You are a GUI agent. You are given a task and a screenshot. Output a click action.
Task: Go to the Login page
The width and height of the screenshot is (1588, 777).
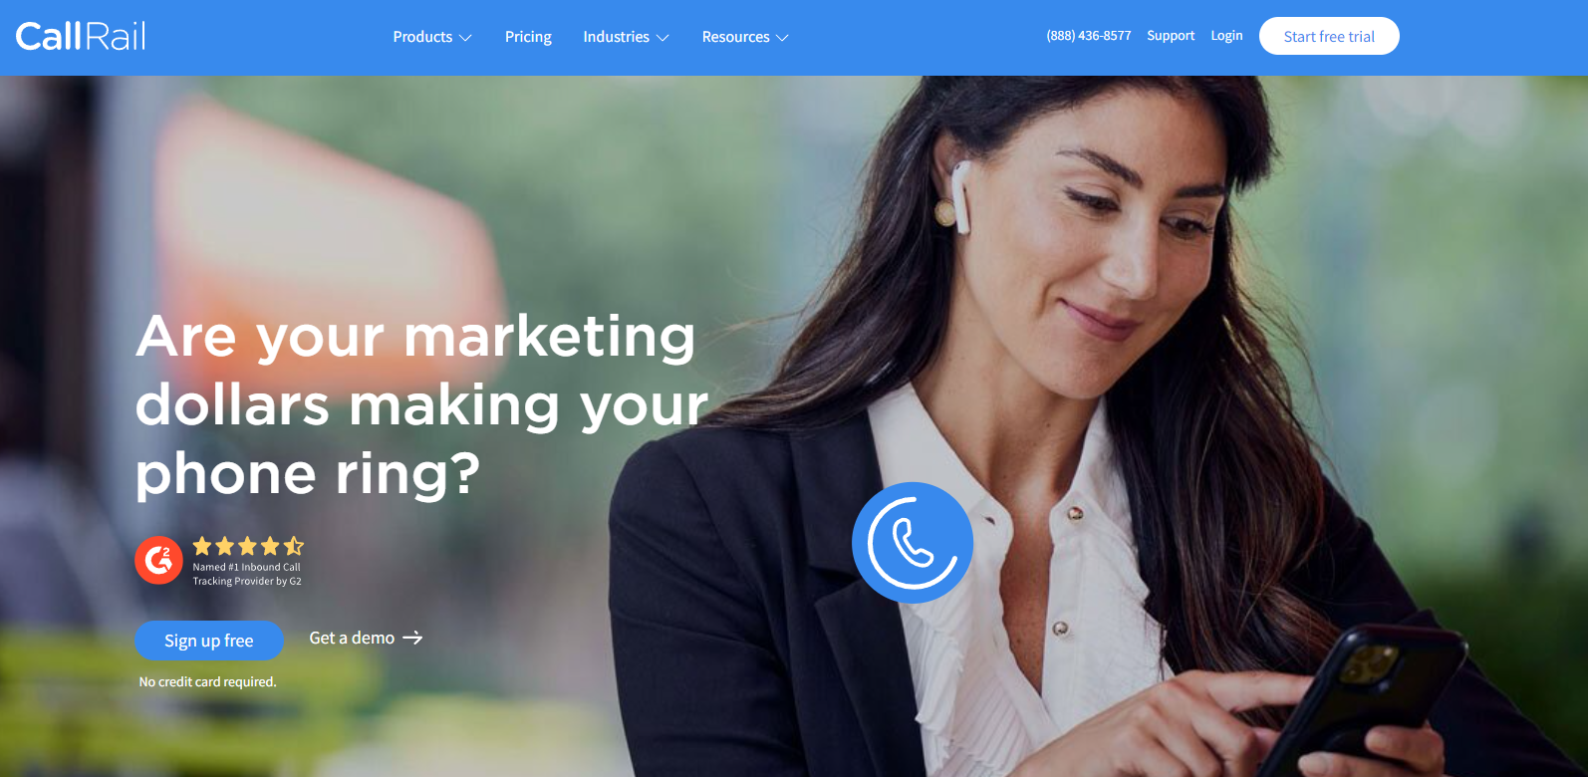(x=1226, y=36)
